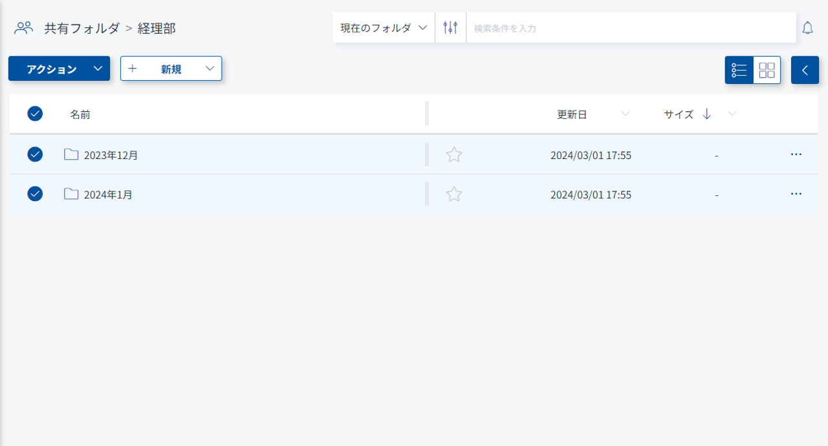Expand the アクション dropdown menu

(59, 69)
